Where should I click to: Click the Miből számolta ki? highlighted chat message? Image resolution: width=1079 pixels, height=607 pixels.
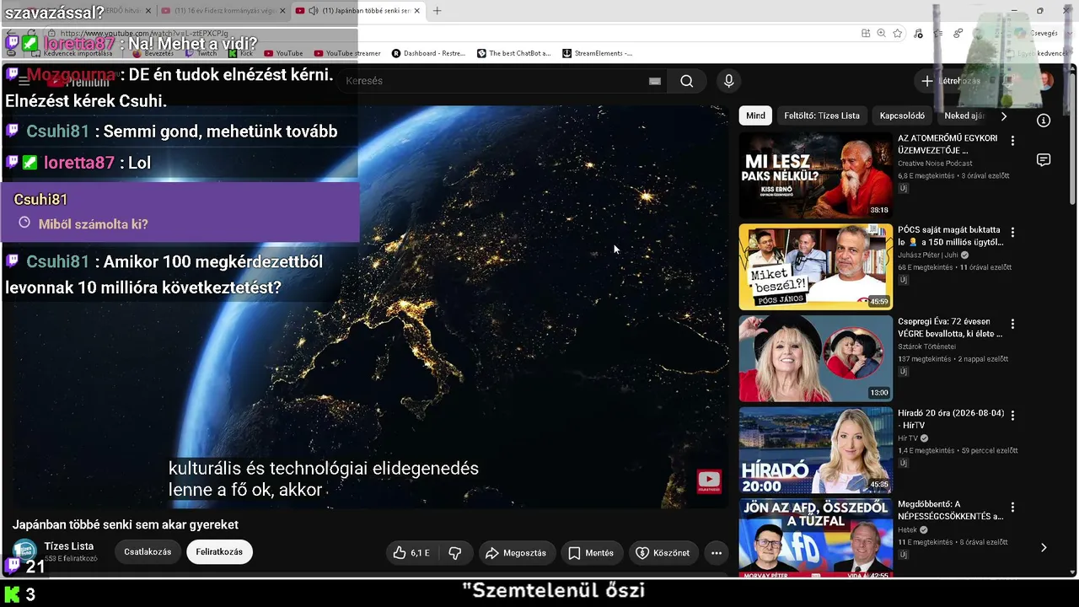(x=180, y=212)
